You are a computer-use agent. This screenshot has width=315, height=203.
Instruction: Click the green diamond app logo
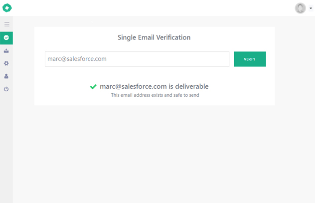click(7, 7)
